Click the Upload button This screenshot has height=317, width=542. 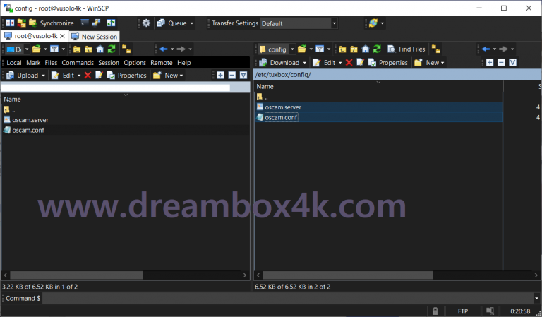point(23,76)
